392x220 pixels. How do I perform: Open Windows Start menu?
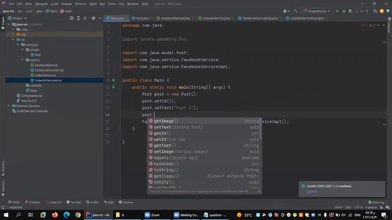click(x=6, y=215)
